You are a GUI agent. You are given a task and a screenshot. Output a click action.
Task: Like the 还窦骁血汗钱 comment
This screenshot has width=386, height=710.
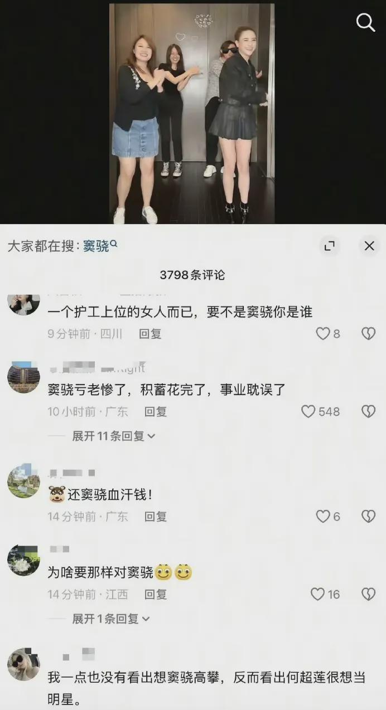323,517
